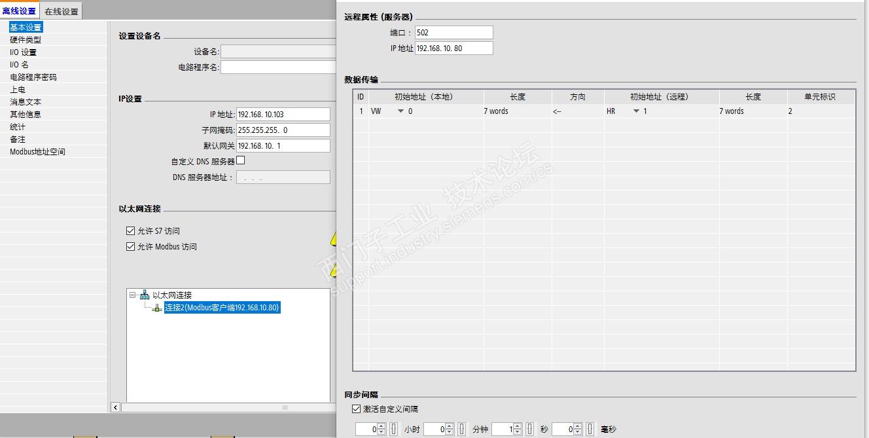Click left arrow of horizontal scrollbar
Screen dimensions: 869x438
tap(116, 407)
